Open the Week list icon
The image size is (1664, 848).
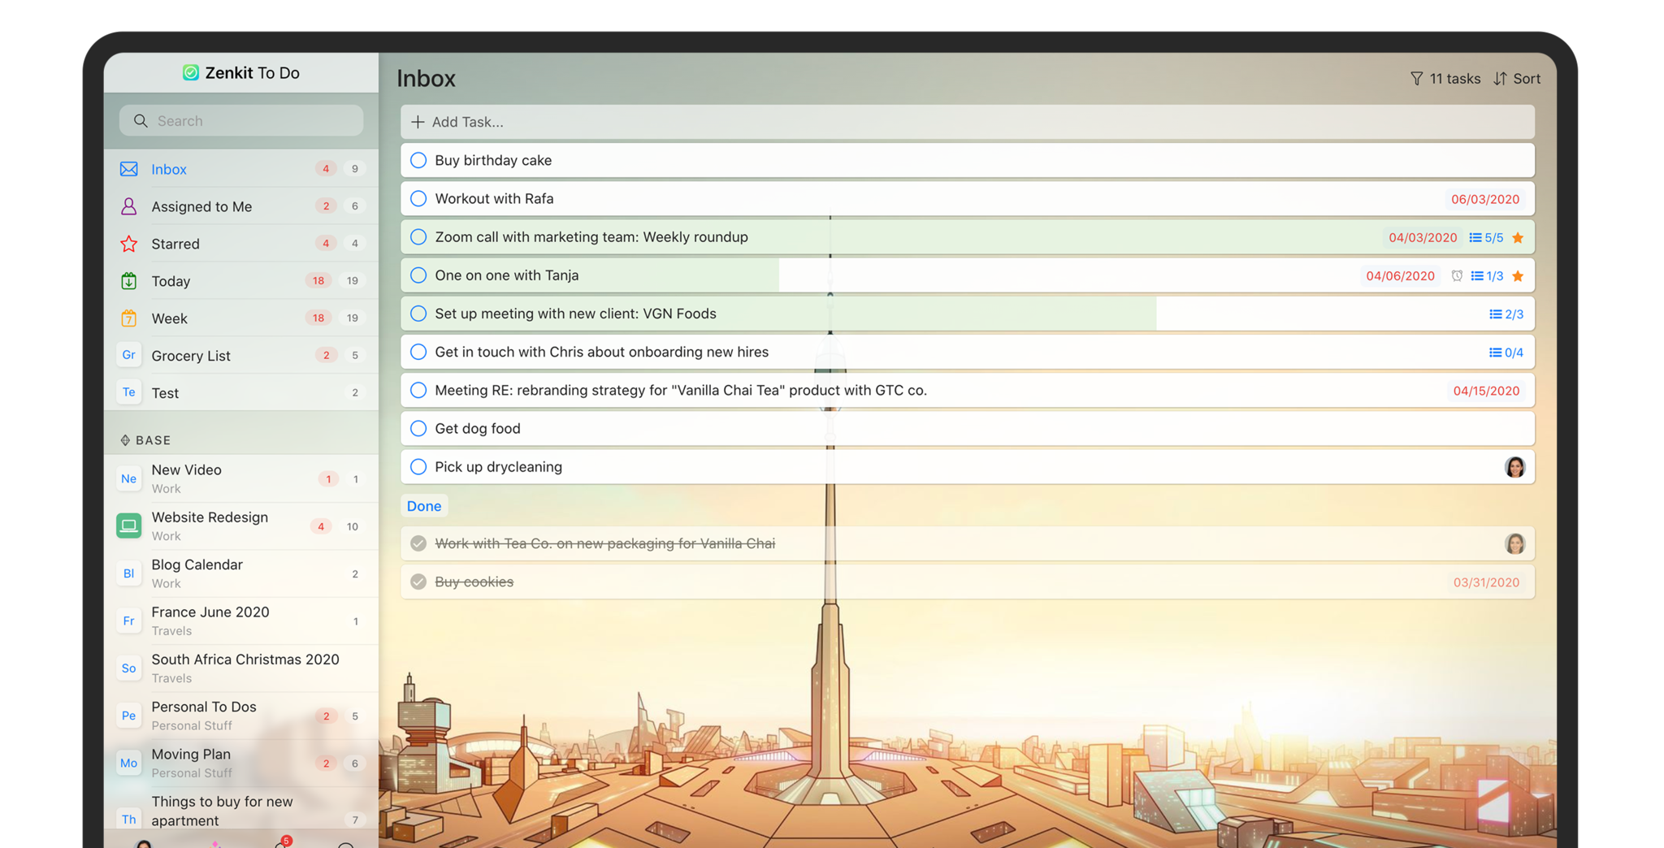128,318
